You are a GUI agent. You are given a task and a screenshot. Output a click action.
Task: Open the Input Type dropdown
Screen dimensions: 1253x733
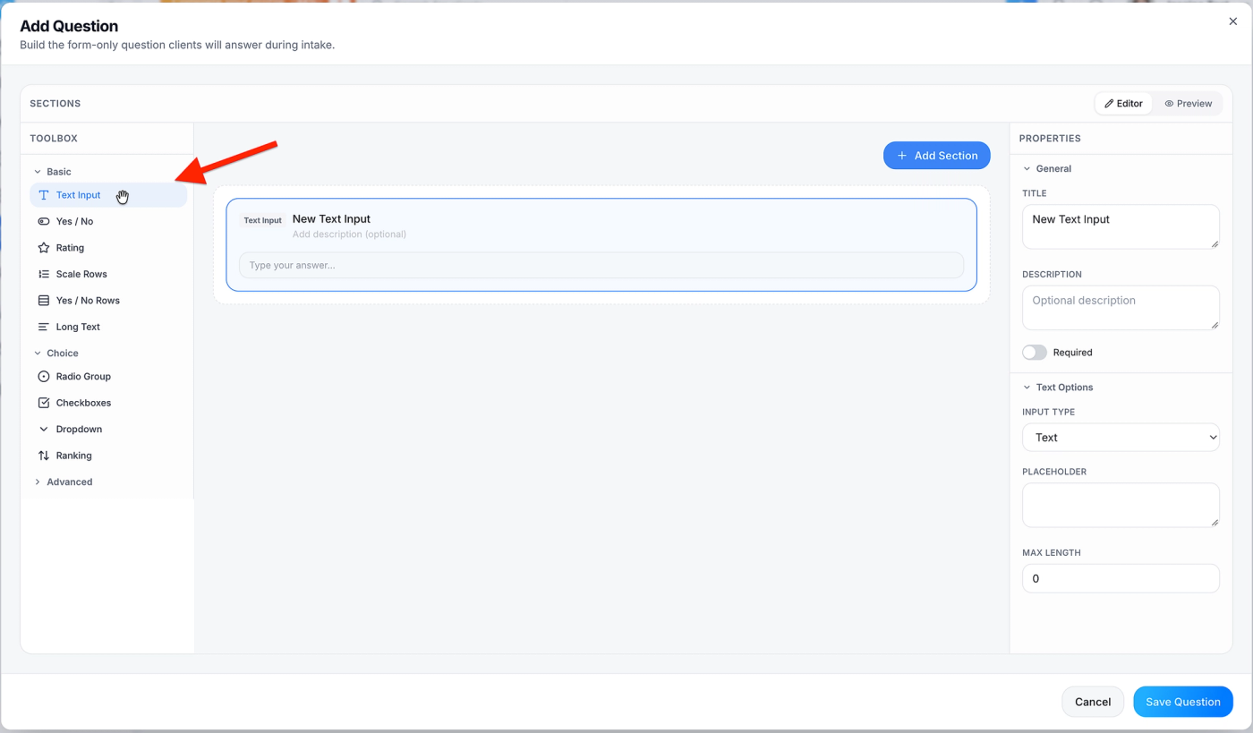point(1121,438)
